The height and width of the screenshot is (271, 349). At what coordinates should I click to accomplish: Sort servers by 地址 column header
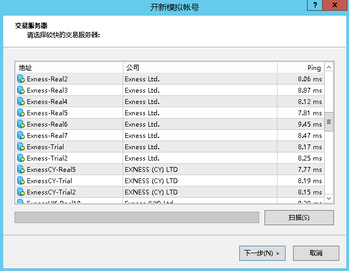click(69, 67)
